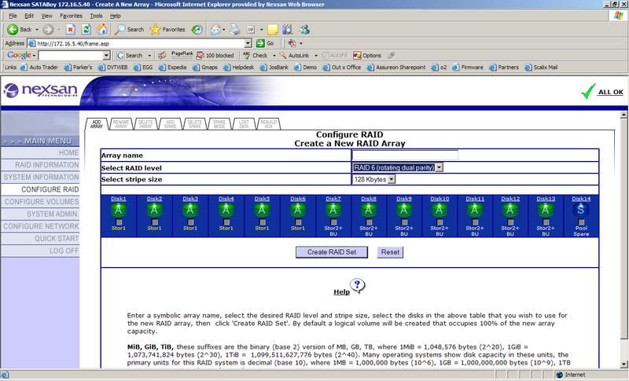Click the Mail envelope toolbar icon
This screenshot has width=629, height=381.
[x=215, y=29]
